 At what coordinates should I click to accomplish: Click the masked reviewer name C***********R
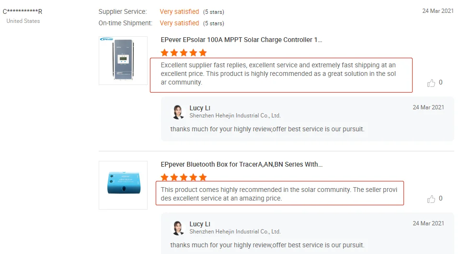[x=23, y=11]
